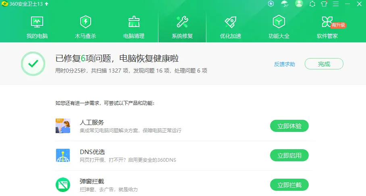366x196 pixels.
Task: Click the 集成常见电脑问题解决方案 description
Action: click(x=131, y=131)
